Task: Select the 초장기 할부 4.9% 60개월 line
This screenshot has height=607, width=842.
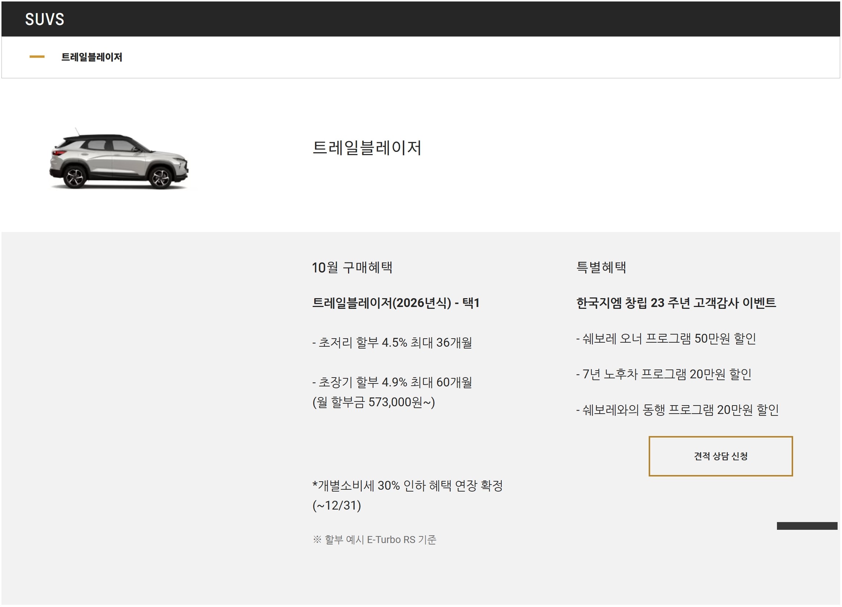Action: click(392, 382)
